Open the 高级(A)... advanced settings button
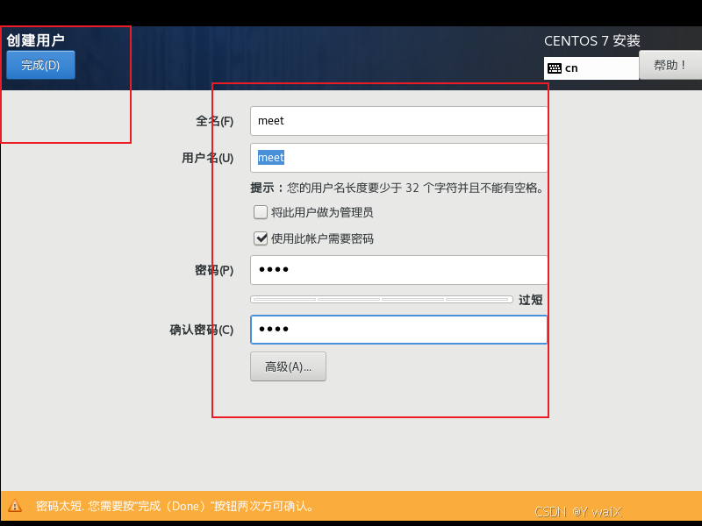702x526 pixels. 288,366
